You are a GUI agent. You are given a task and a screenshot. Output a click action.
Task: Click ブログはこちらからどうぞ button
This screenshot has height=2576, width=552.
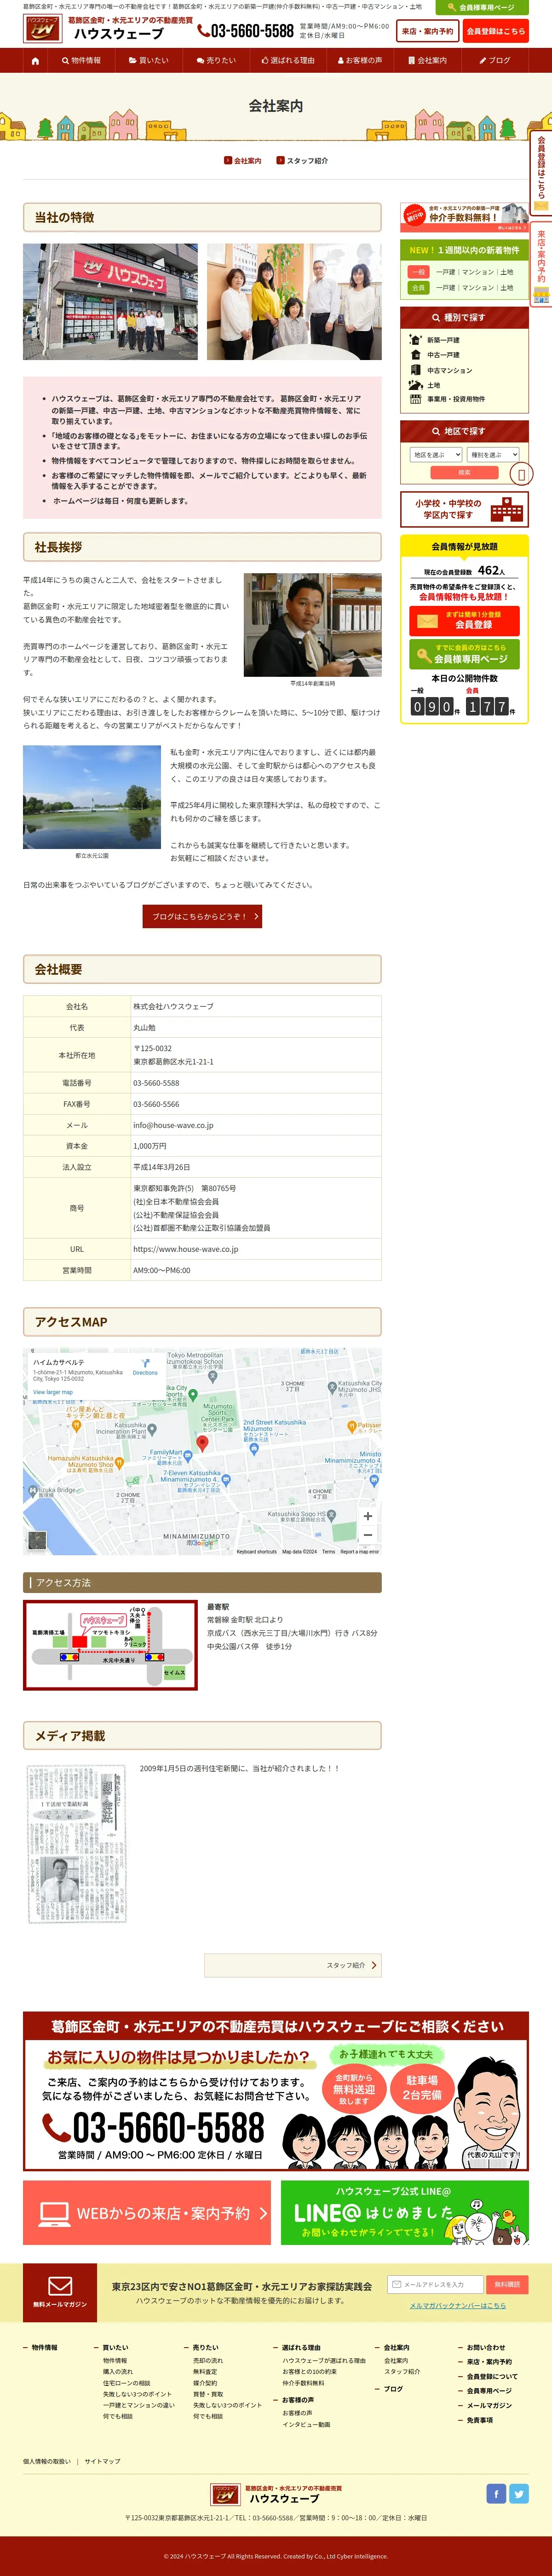coord(202,916)
